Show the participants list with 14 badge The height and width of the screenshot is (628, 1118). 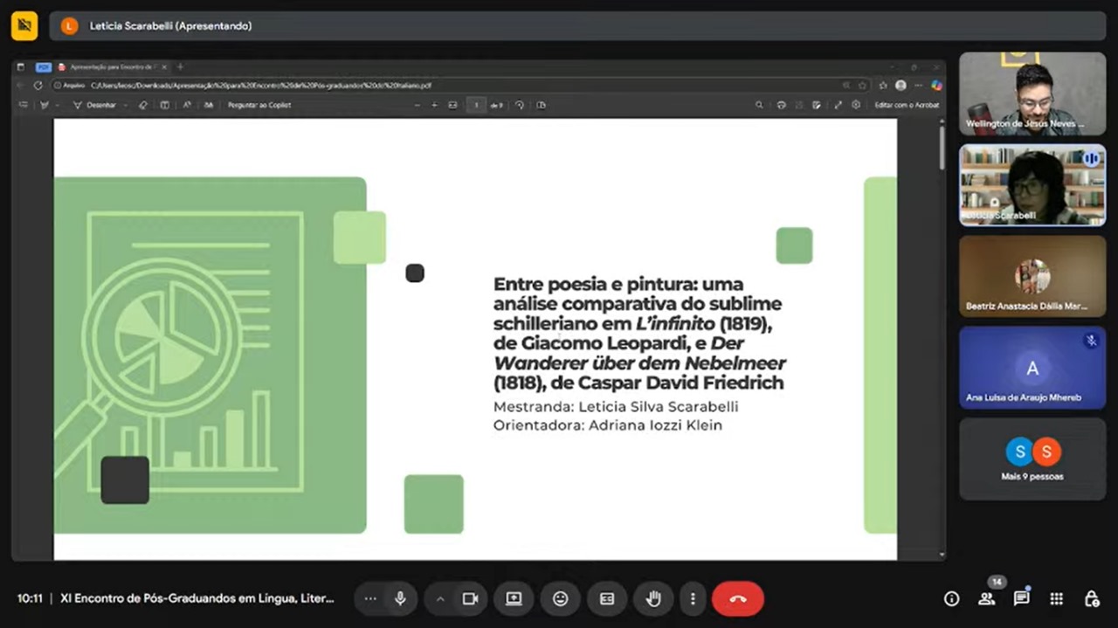pyautogui.click(x=986, y=598)
